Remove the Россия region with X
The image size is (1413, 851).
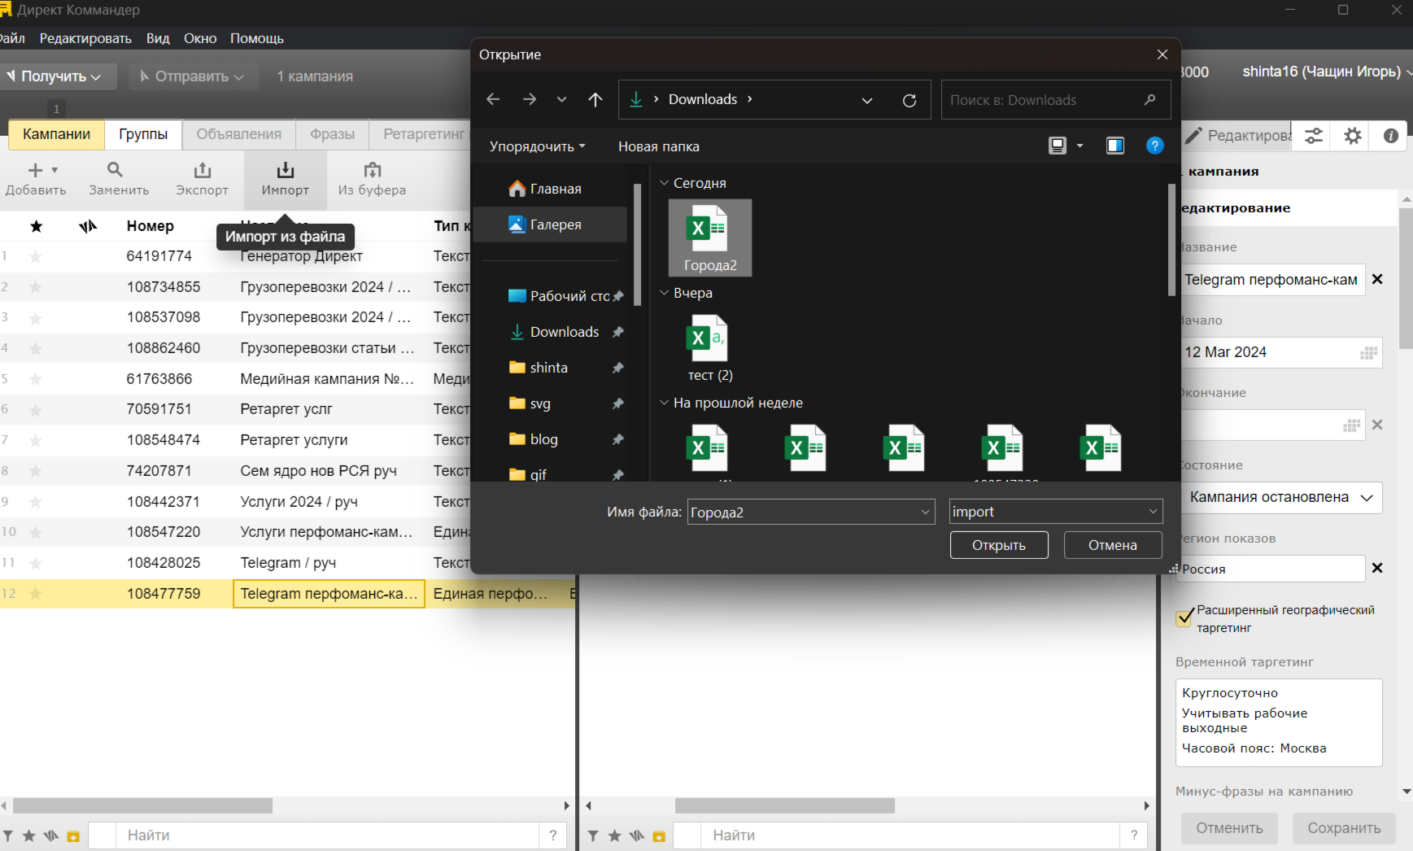coord(1377,568)
